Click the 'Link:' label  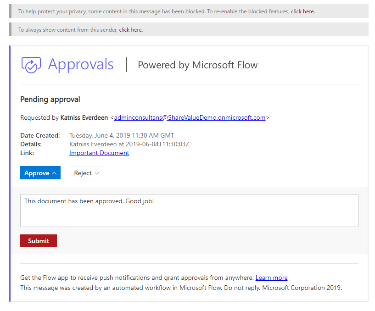[x=27, y=153]
